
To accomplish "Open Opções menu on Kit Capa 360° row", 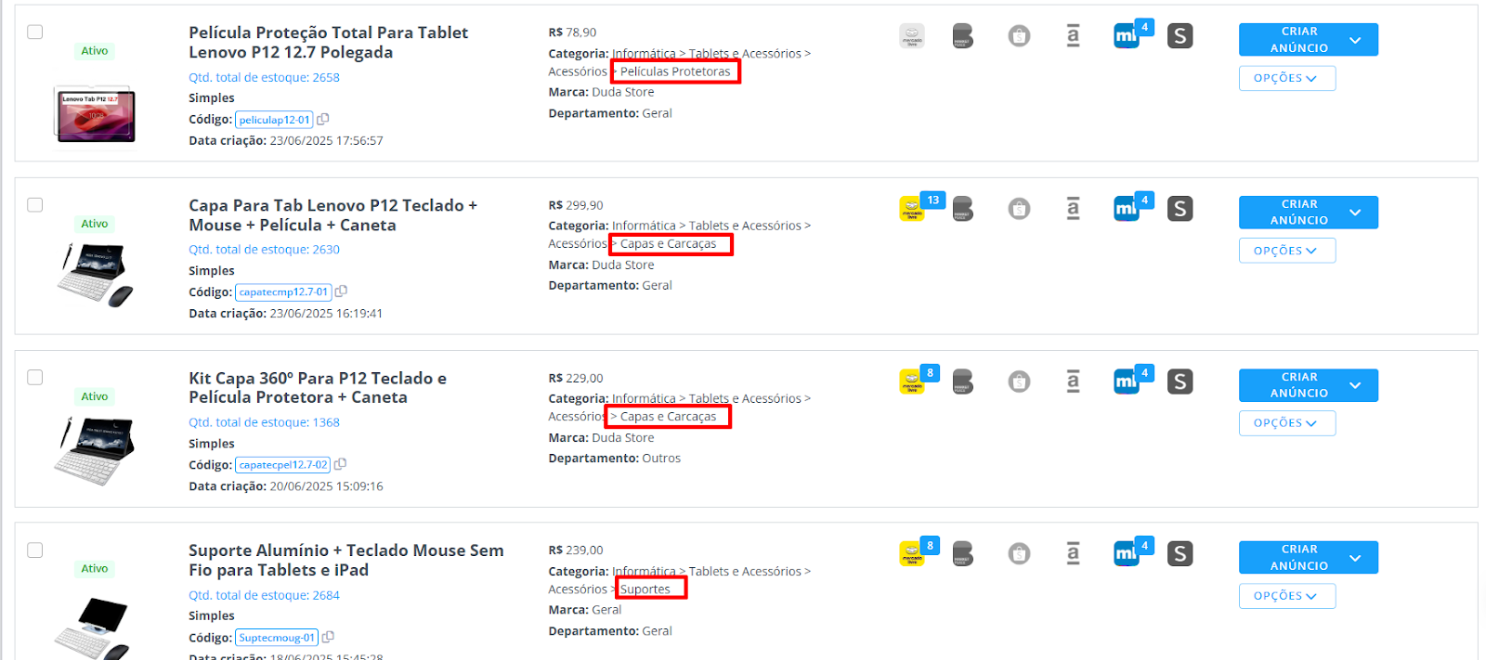I will pos(1286,423).
